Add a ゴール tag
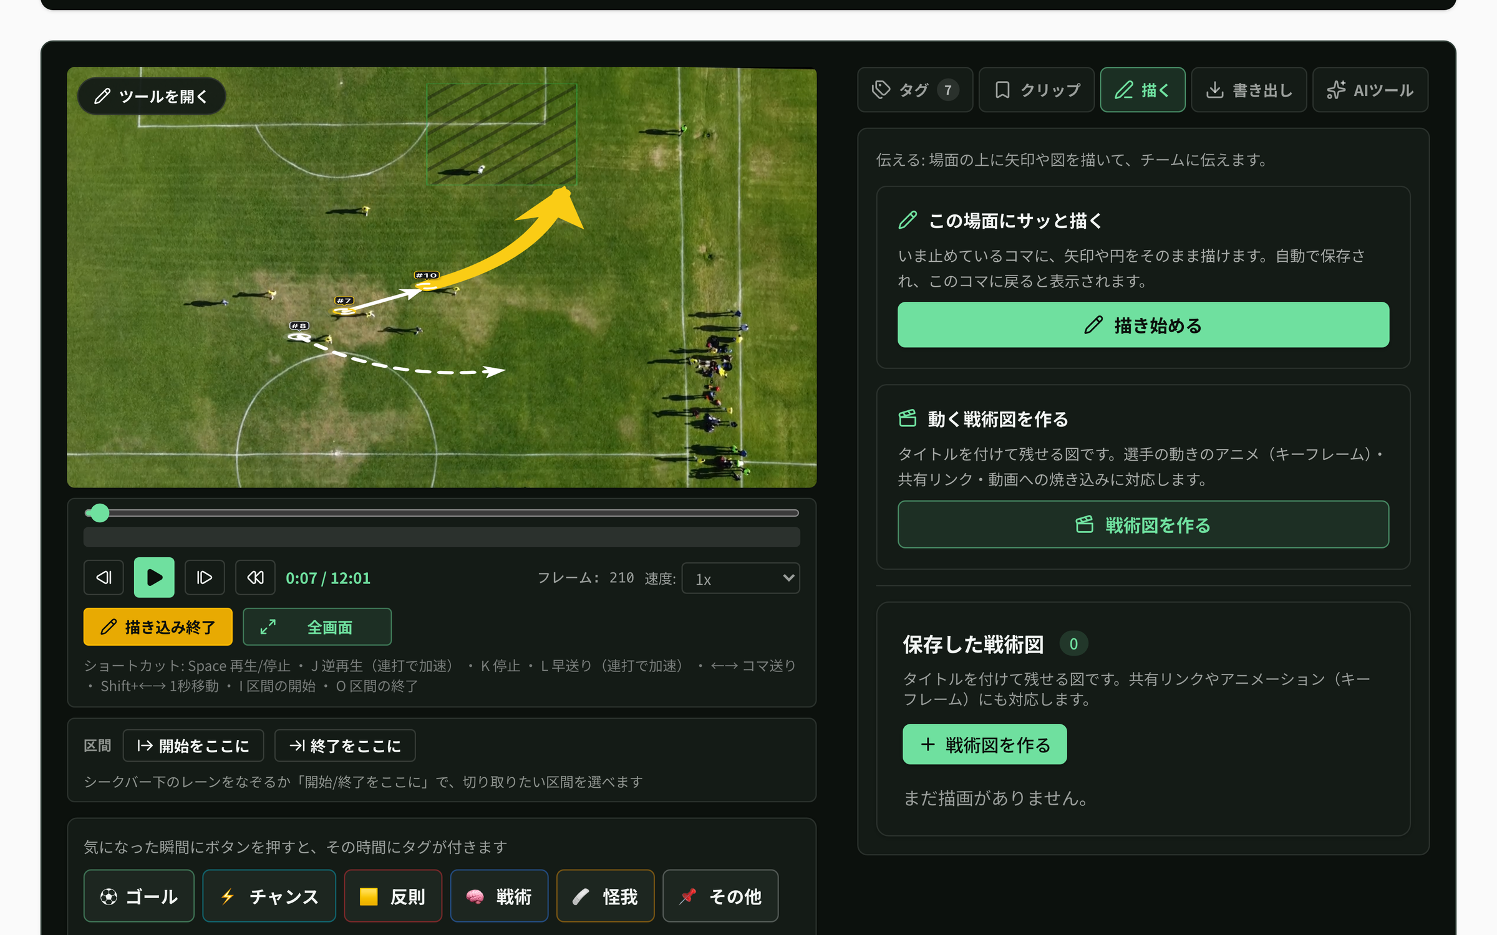 click(139, 896)
